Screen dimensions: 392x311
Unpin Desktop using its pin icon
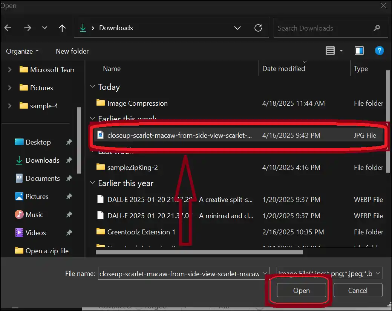pos(69,142)
